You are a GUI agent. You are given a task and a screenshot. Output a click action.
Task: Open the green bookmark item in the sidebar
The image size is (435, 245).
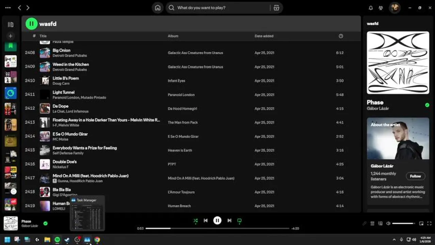click(x=11, y=46)
